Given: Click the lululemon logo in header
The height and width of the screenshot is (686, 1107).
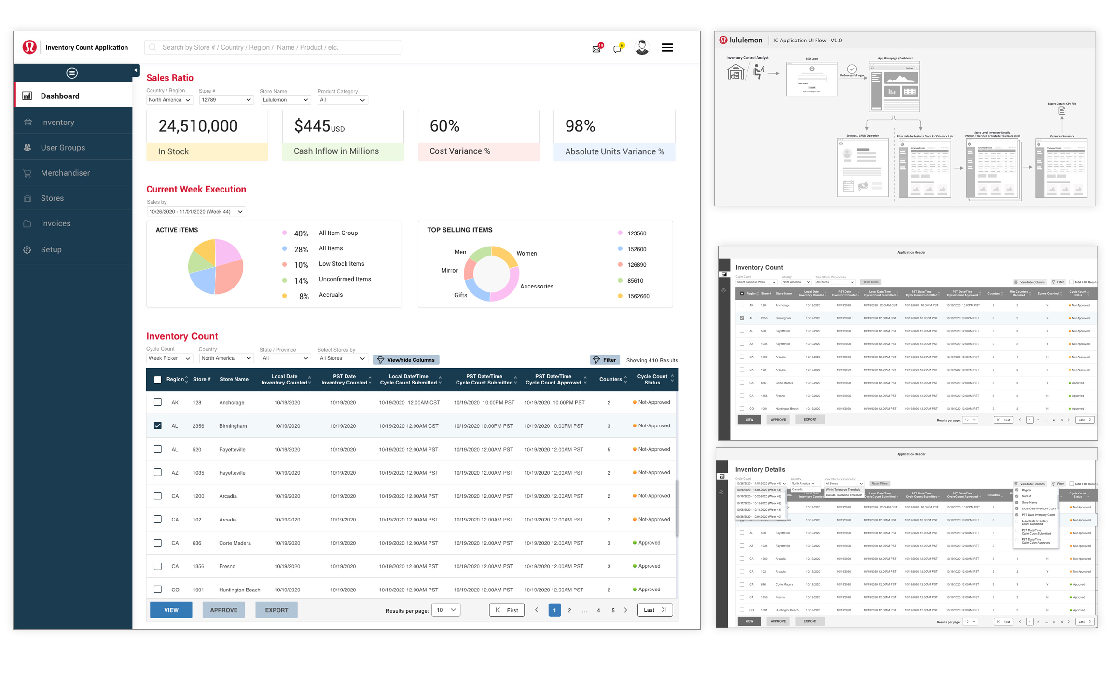Looking at the screenshot, I should tap(29, 47).
